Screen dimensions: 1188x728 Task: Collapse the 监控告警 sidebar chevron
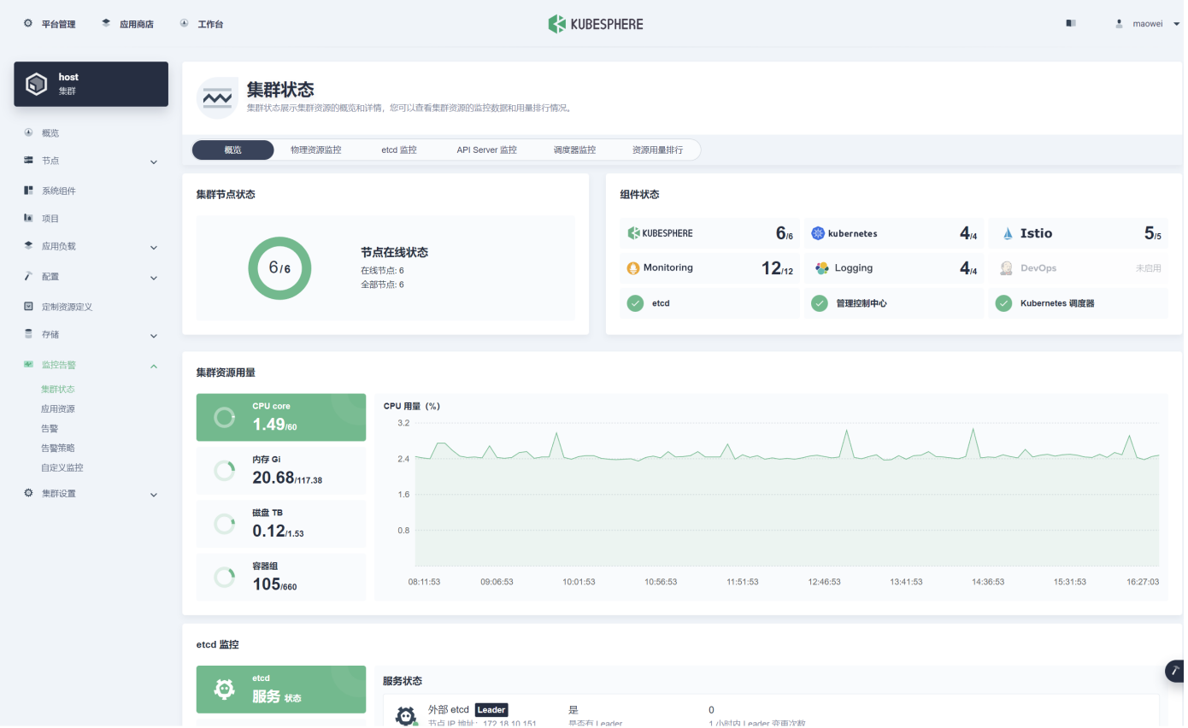tap(154, 366)
